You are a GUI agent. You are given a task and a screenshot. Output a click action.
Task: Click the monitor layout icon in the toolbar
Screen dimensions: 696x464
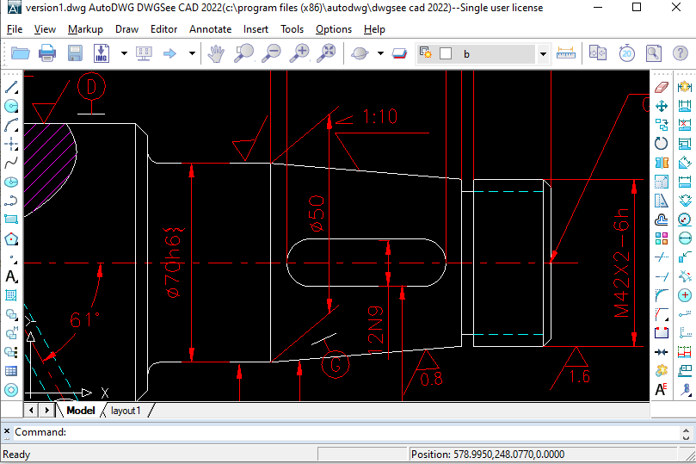pyautogui.click(x=144, y=53)
